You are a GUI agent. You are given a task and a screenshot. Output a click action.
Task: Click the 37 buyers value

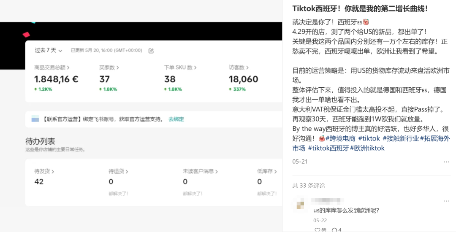[x=104, y=79]
